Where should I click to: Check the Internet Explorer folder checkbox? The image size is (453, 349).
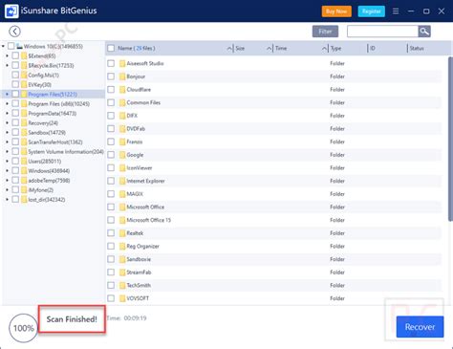(x=111, y=181)
